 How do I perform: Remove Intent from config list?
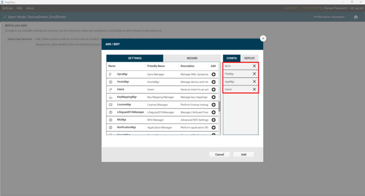click(x=254, y=89)
